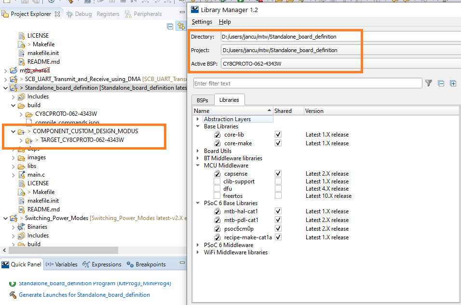Click the filter funnel icon
This screenshot has height=305, width=461.
429,83
